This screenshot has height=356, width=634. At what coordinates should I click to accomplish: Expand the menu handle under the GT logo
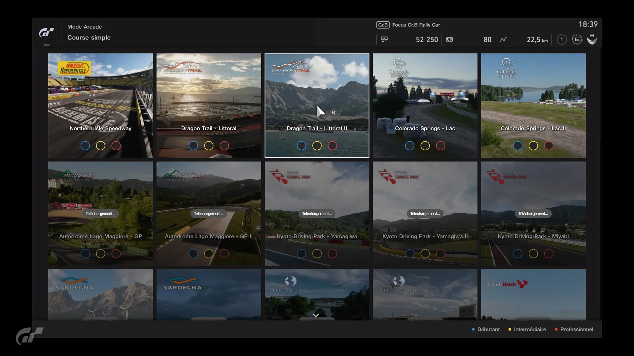coord(46,45)
